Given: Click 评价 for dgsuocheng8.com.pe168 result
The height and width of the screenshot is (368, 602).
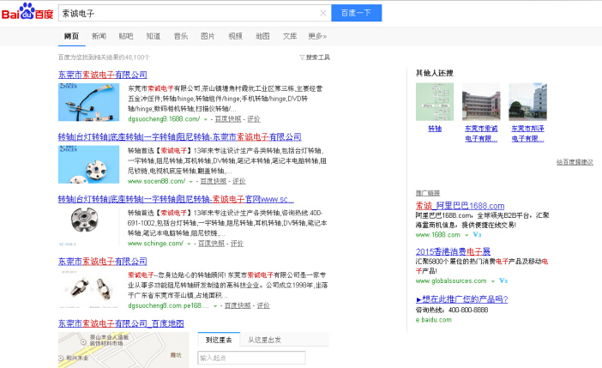Looking at the screenshot, I should (263, 305).
